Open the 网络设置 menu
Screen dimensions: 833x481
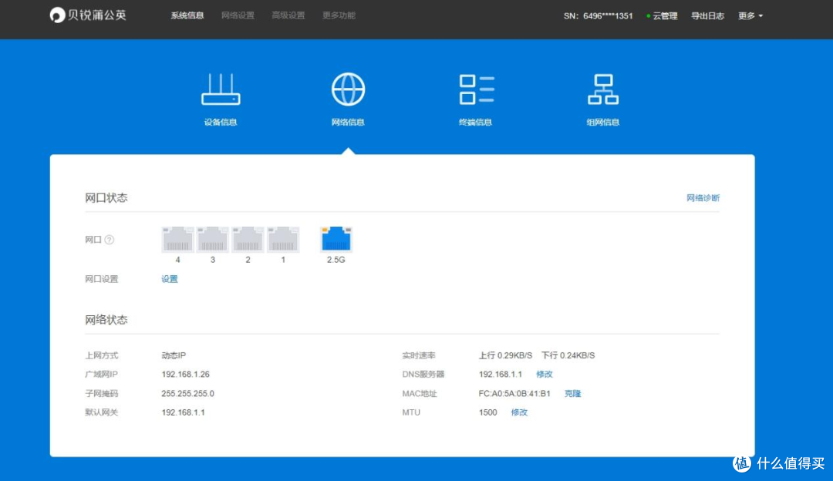point(238,15)
